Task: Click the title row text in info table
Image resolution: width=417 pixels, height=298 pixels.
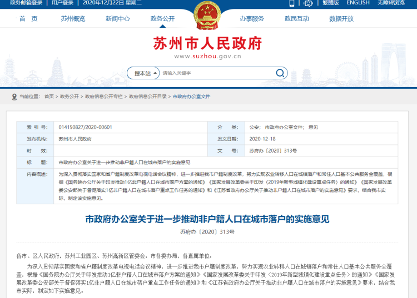Action: [124, 163]
